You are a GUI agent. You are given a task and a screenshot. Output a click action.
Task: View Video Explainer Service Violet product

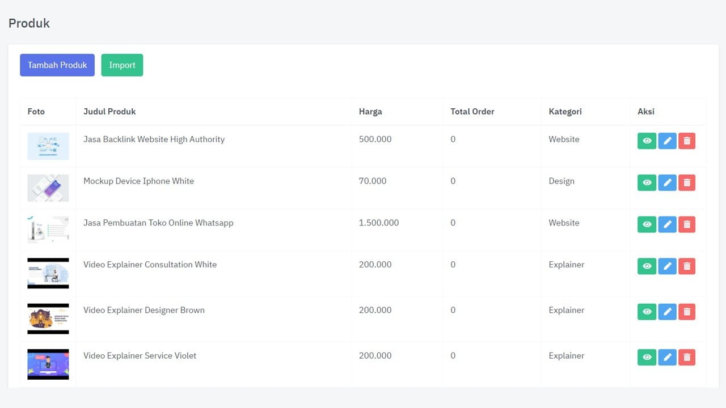647,357
